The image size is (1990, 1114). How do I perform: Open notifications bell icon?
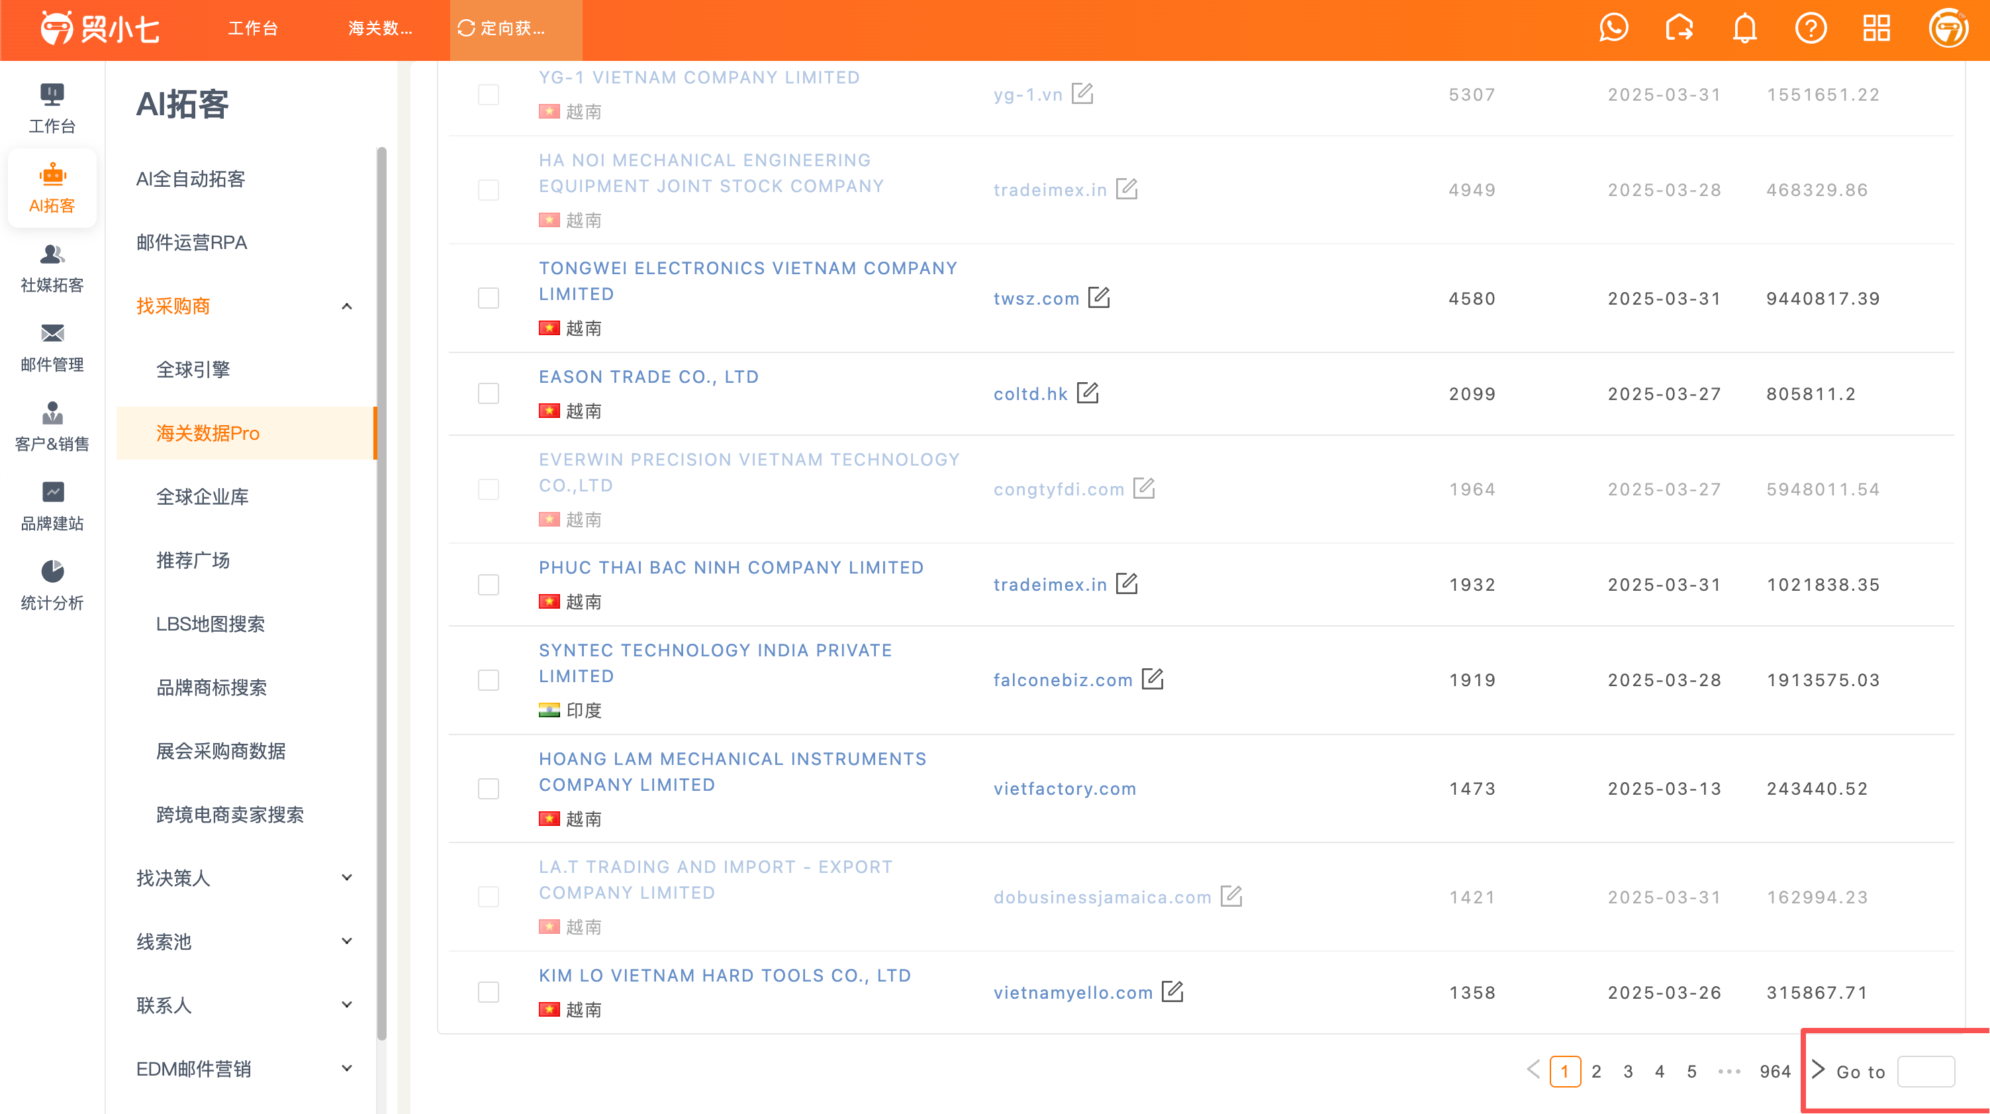[x=1744, y=28]
